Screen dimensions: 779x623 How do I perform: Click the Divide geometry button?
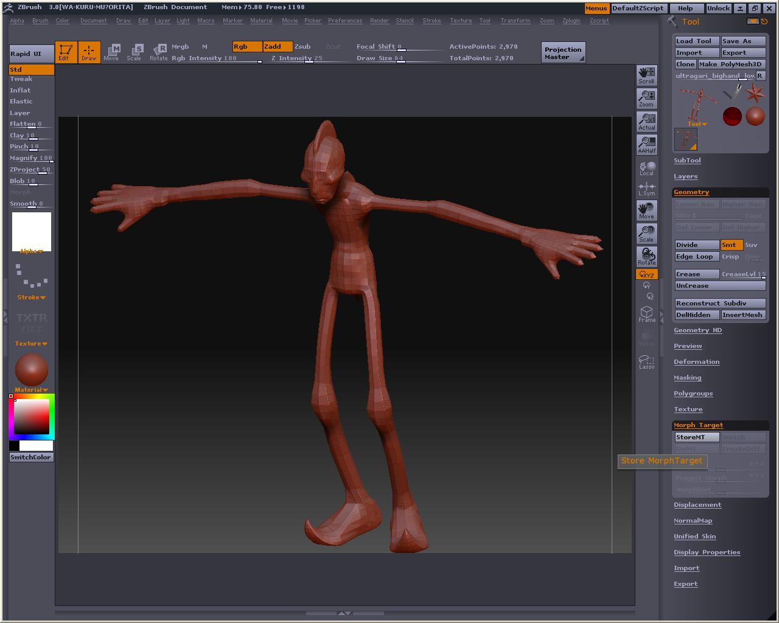(x=697, y=245)
